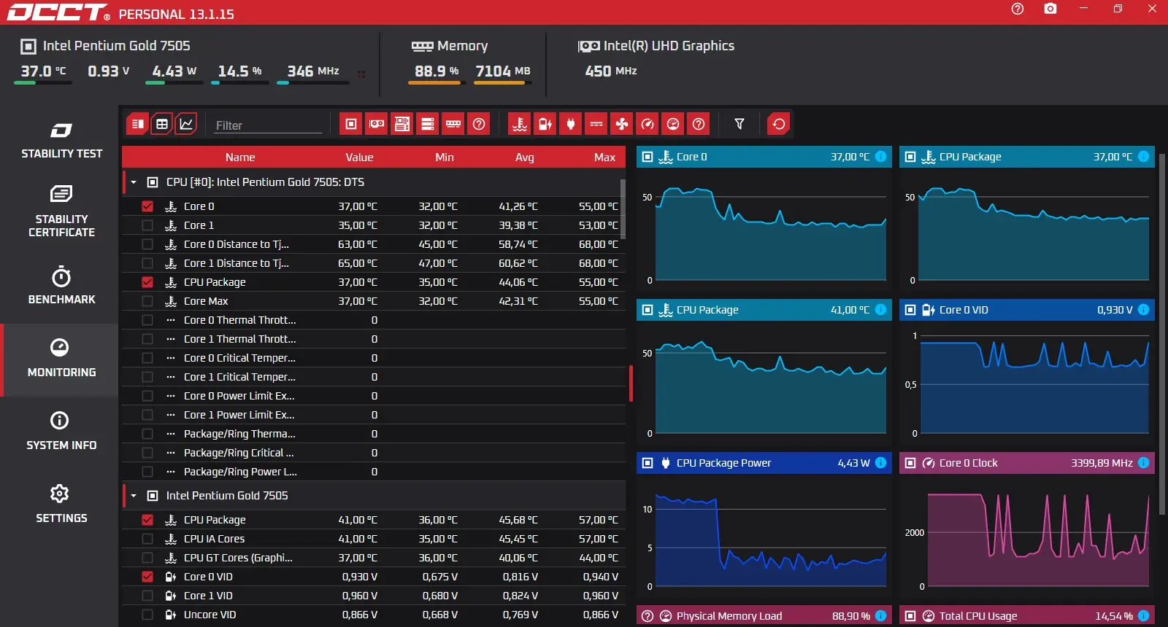Open the Stability Certificate section
This screenshot has width=1168, height=627.
(61, 212)
